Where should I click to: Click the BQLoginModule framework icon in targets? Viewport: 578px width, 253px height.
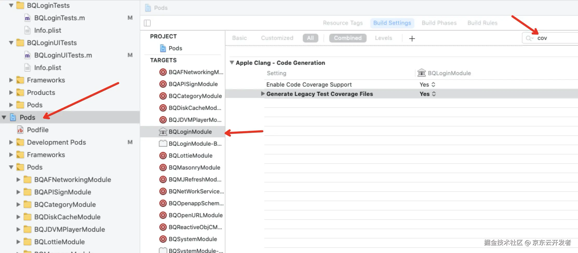[163, 132]
